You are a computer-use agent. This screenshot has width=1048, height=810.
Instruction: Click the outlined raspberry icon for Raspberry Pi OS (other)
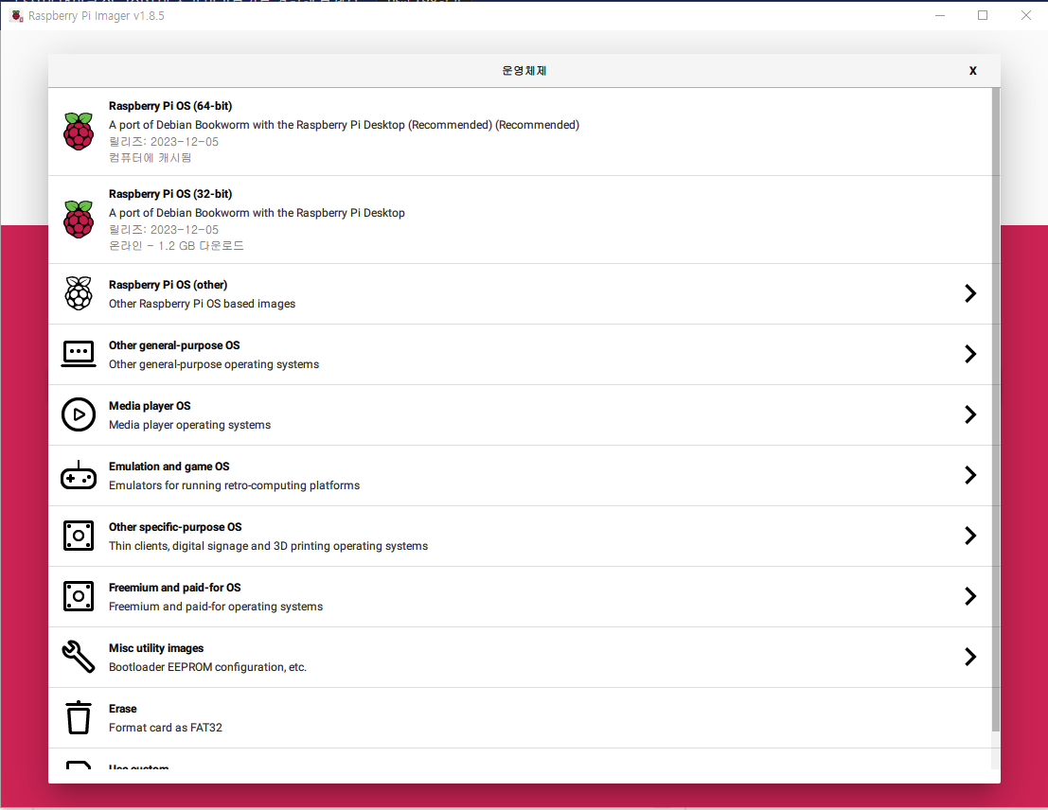tap(79, 293)
